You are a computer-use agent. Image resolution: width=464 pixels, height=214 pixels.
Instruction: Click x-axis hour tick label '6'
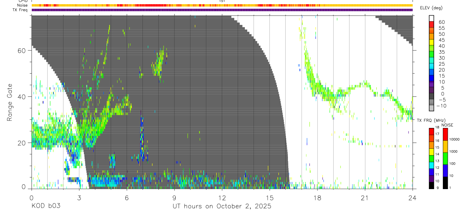(x=127, y=198)
